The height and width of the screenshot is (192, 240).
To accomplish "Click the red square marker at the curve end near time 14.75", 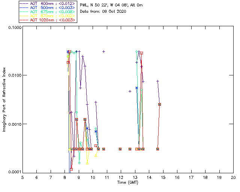I will [x=159, y=104].
